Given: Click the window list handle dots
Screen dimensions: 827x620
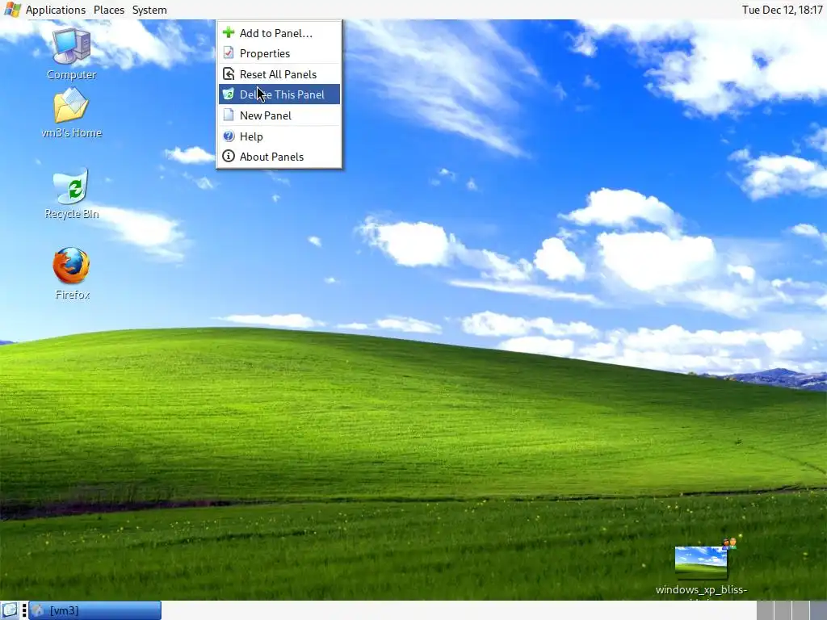Looking at the screenshot, I should 24,610.
